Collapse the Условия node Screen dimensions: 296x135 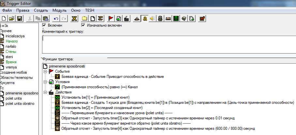coord(45,82)
